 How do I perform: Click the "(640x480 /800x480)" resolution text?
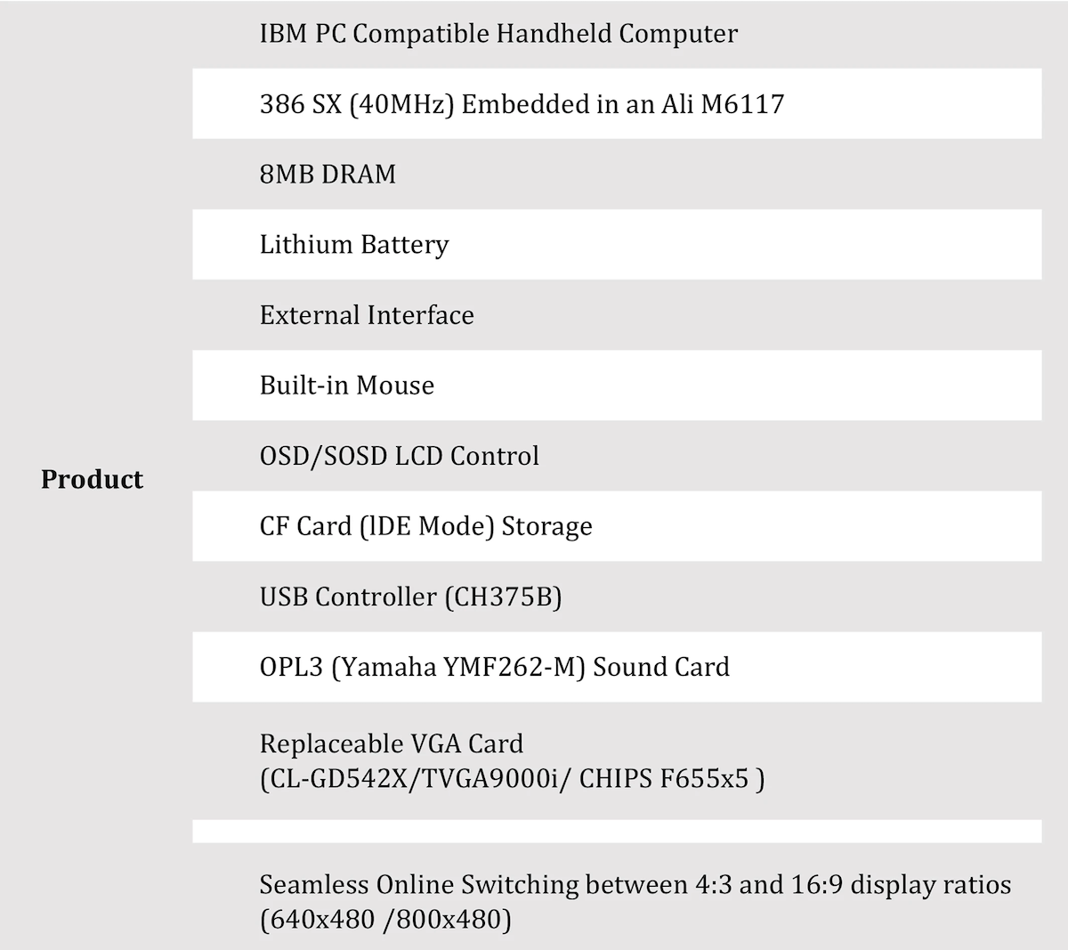click(385, 919)
